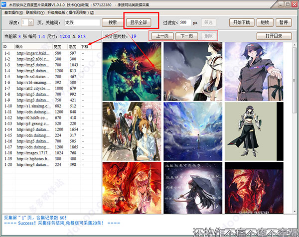Open the red dragon thumbnail
The image size is (299, 237).
[x=254, y=188]
